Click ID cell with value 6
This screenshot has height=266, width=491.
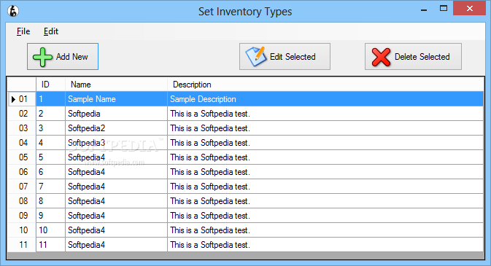point(51,172)
